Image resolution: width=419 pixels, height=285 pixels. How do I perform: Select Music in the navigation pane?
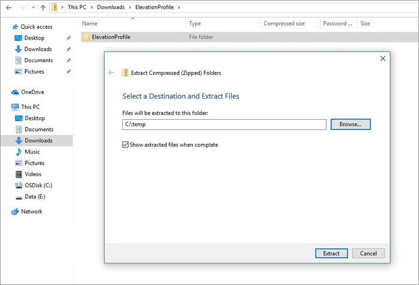(x=32, y=152)
